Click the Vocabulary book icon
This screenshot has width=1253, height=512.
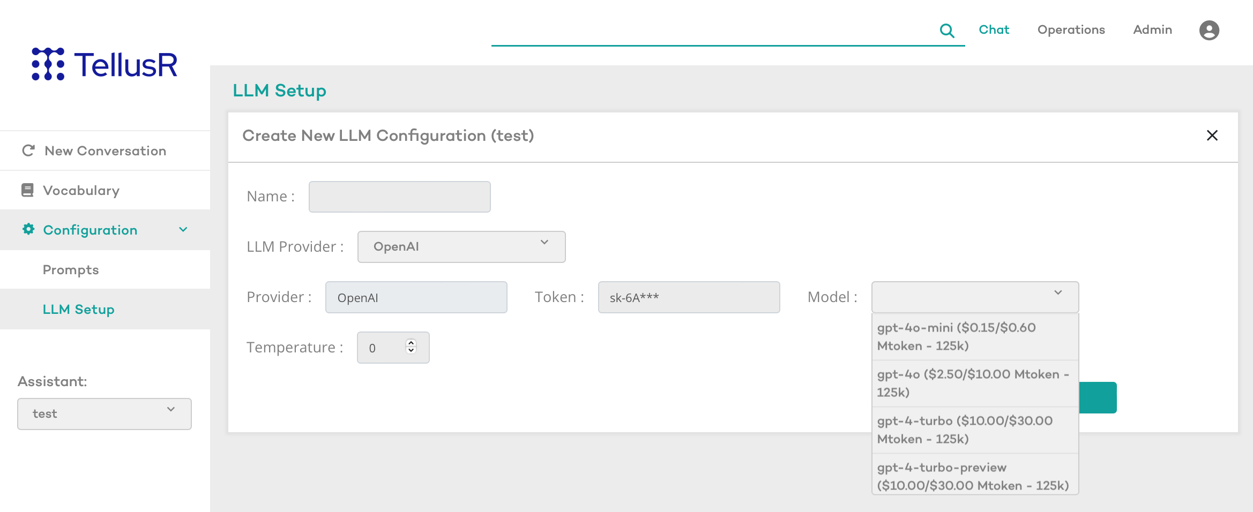coord(27,190)
